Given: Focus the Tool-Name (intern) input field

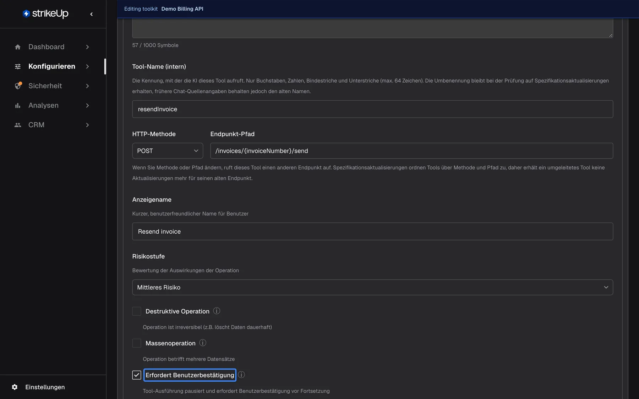Looking at the screenshot, I should [x=372, y=109].
